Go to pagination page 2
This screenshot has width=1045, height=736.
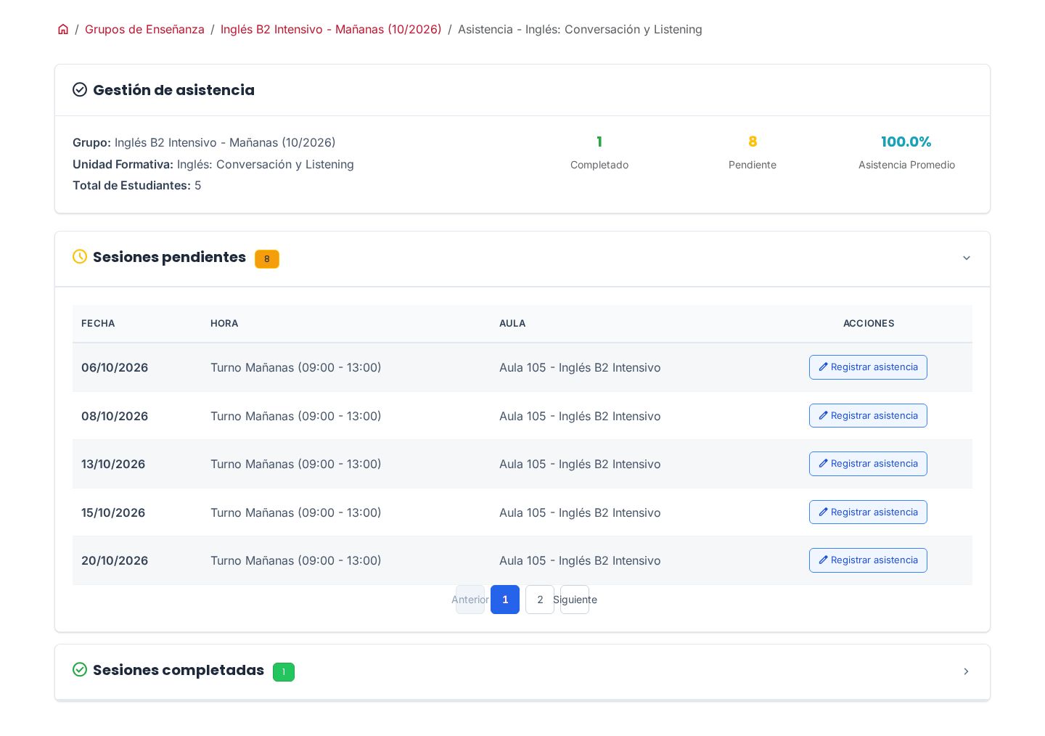click(x=540, y=600)
